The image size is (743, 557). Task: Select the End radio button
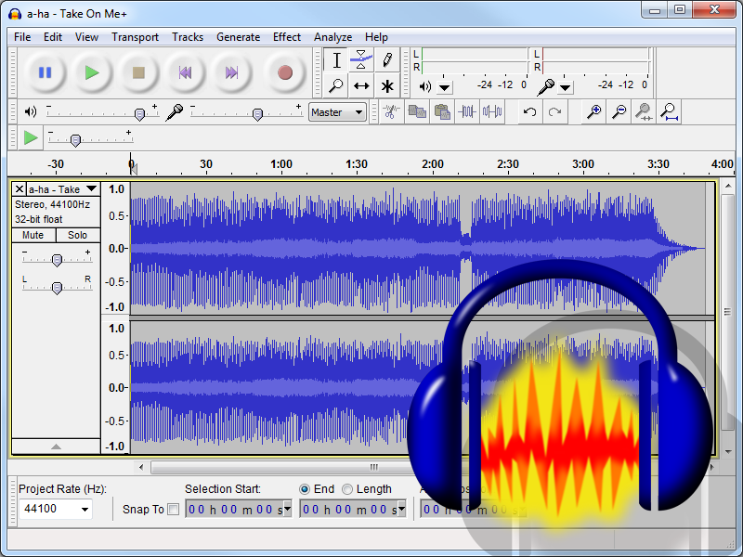tap(305, 489)
